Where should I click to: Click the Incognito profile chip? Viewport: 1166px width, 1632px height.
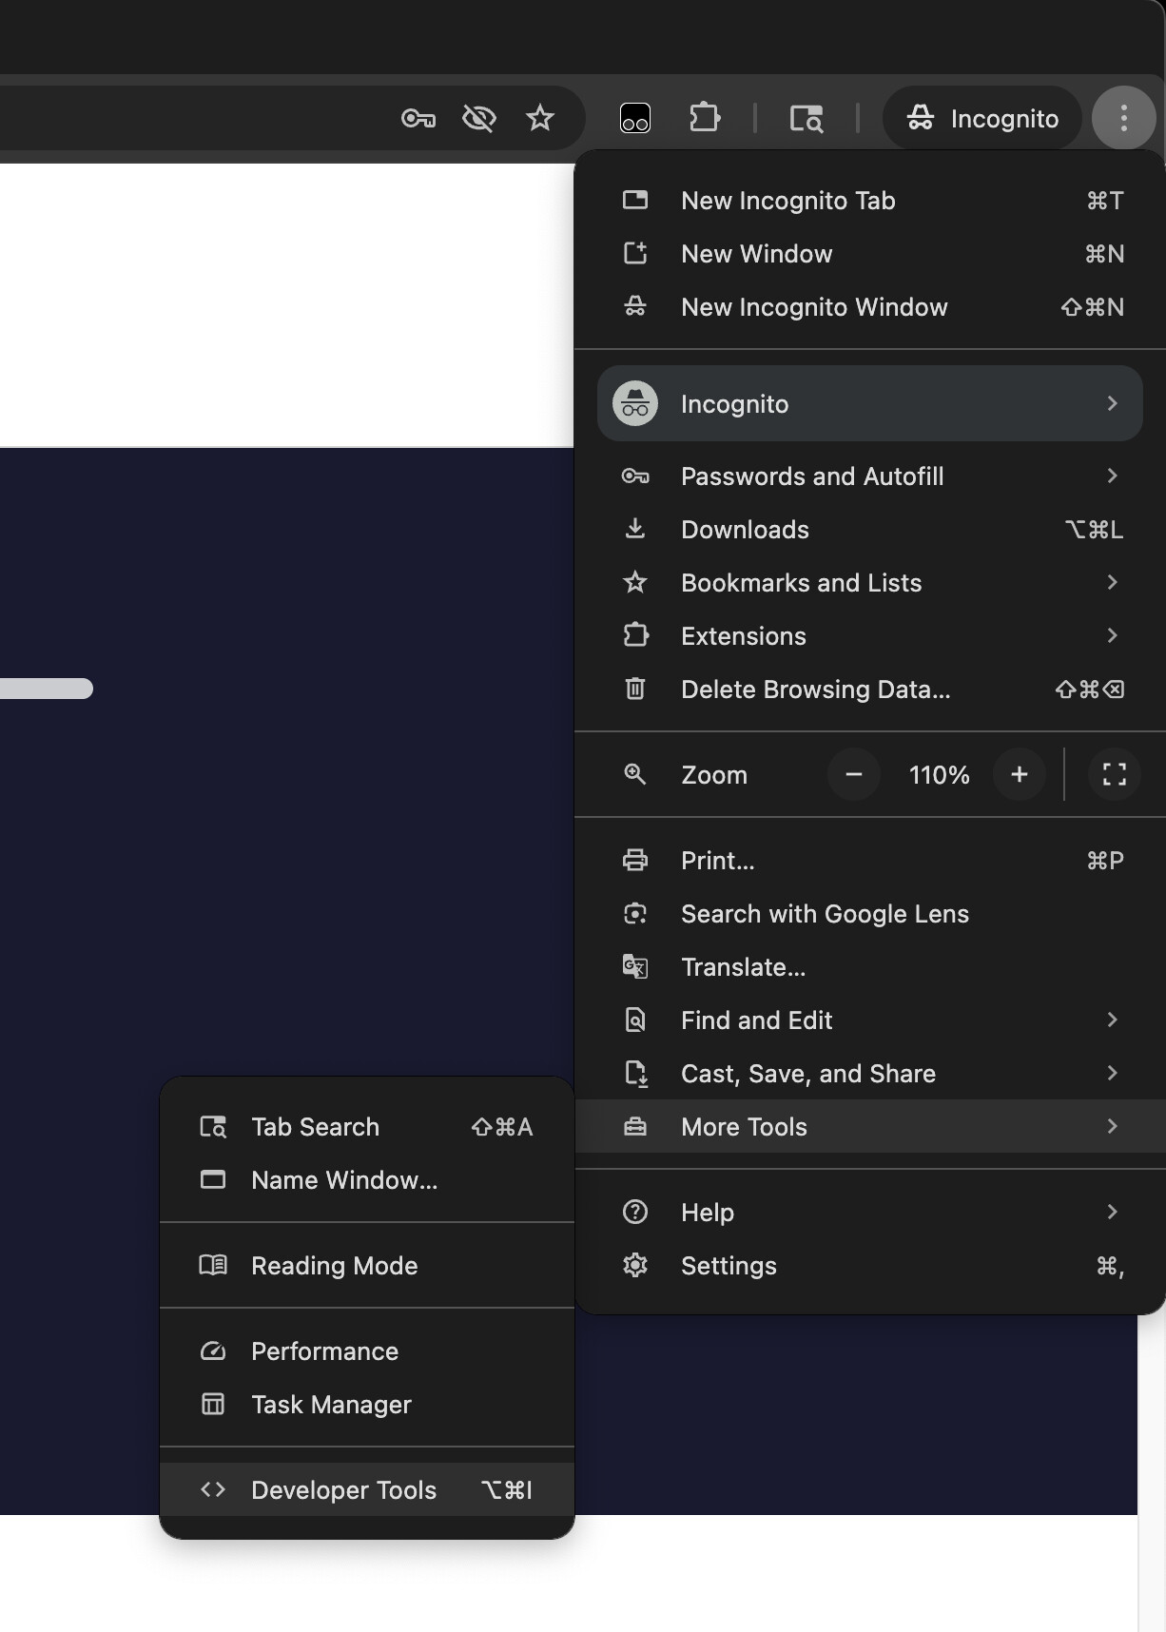(982, 118)
